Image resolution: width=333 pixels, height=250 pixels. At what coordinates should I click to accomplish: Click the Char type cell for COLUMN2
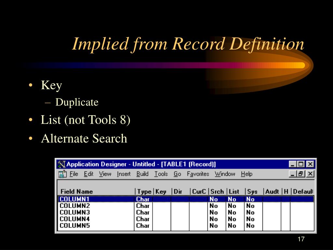[143, 206]
